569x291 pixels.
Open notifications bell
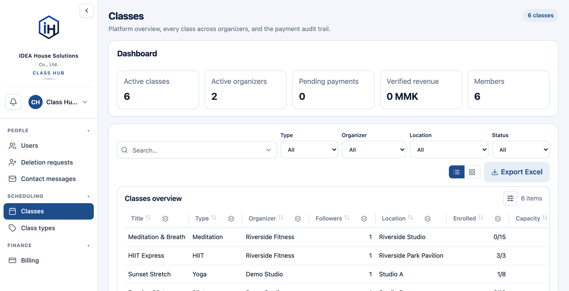[x=13, y=102]
